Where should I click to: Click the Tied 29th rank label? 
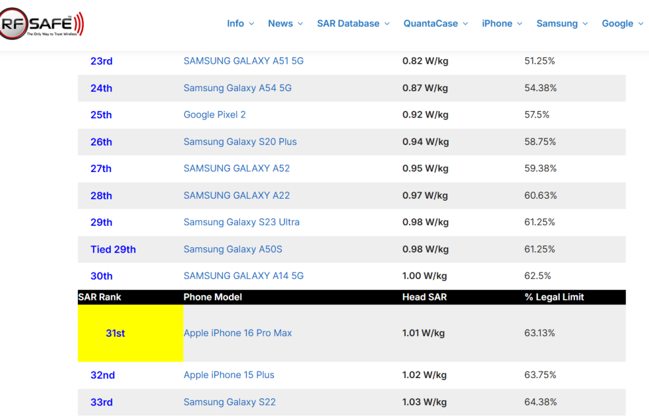click(113, 249)
